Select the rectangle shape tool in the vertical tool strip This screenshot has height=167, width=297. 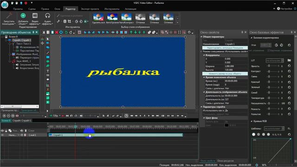tap(48, 57)
